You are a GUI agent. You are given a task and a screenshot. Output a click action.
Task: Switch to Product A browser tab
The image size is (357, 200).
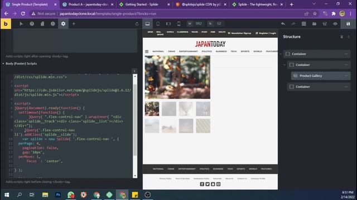88,4
